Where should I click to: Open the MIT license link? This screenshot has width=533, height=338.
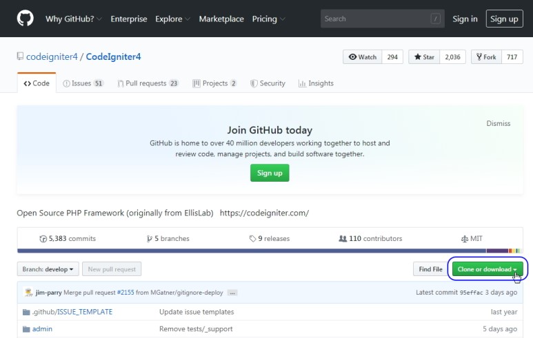[472, 239]
